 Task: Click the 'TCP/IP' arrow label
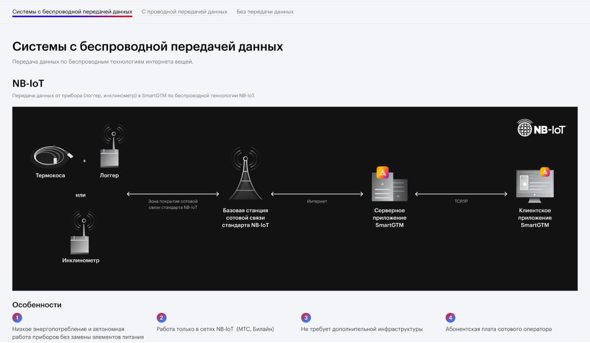[x=461, y=201]
